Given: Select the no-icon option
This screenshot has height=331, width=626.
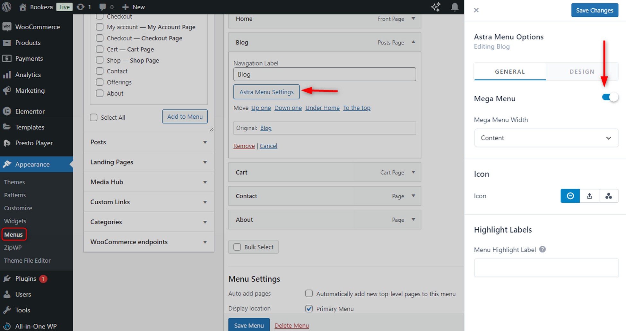Looking at the screenshot, I should tap(570, 196).
